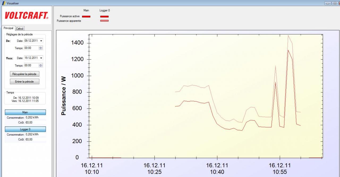Click Main Puissance active red swatch
340x177 pixels.
coord(86,16)
